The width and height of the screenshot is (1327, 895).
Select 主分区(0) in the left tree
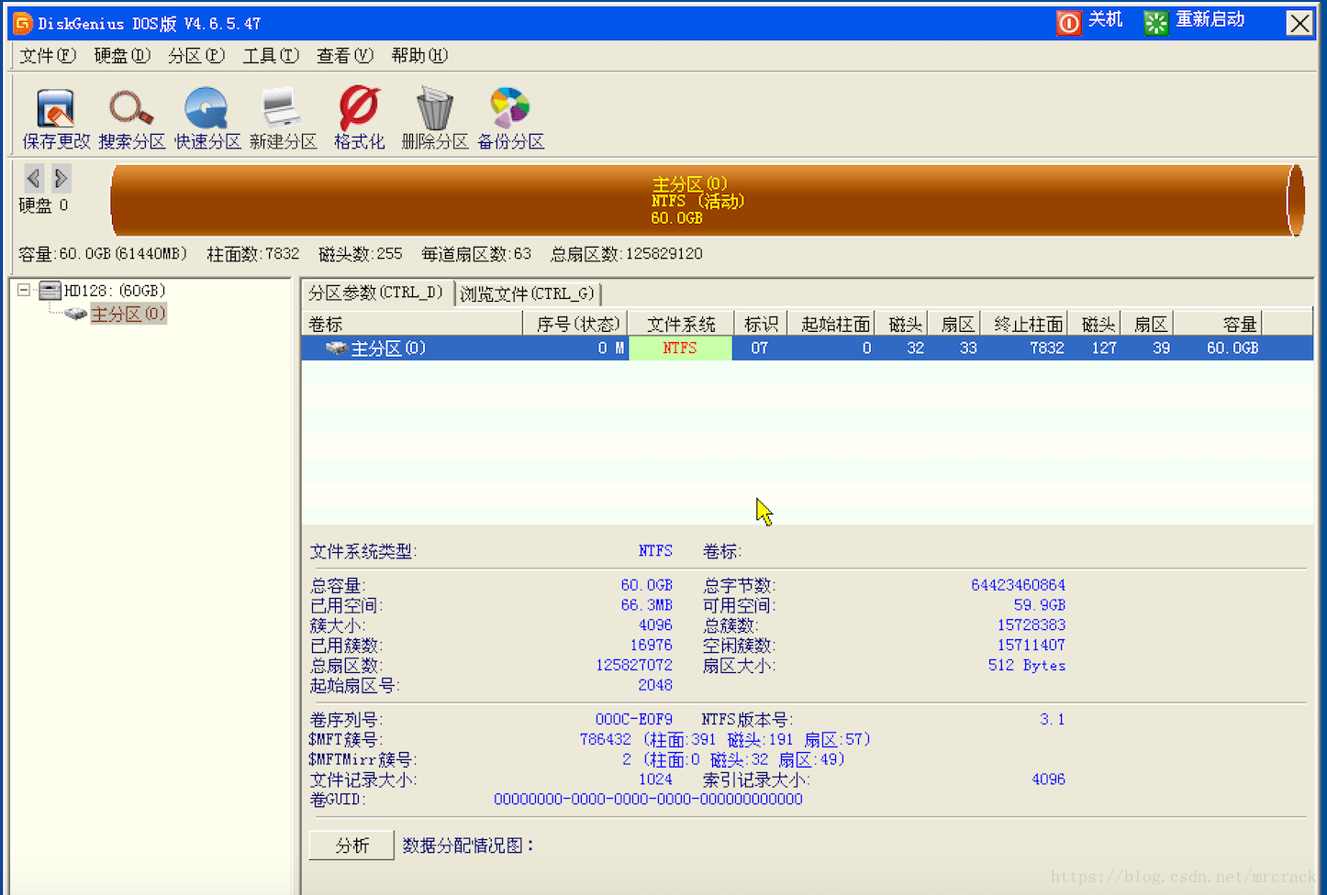[128, 315]
